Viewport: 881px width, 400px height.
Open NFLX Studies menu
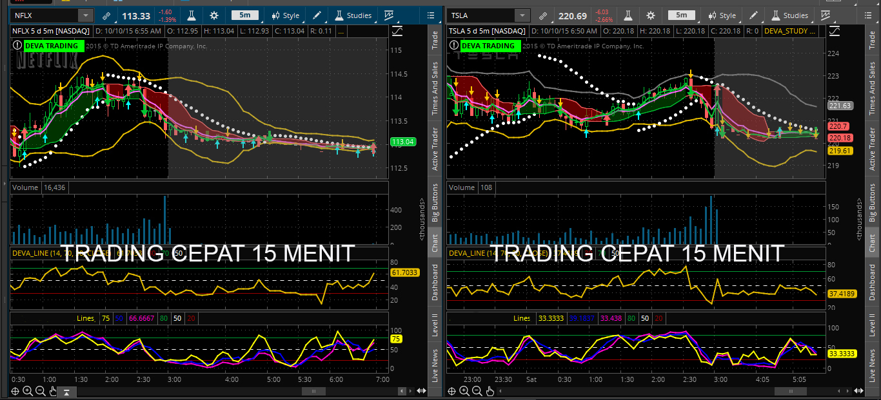point(353,15)
